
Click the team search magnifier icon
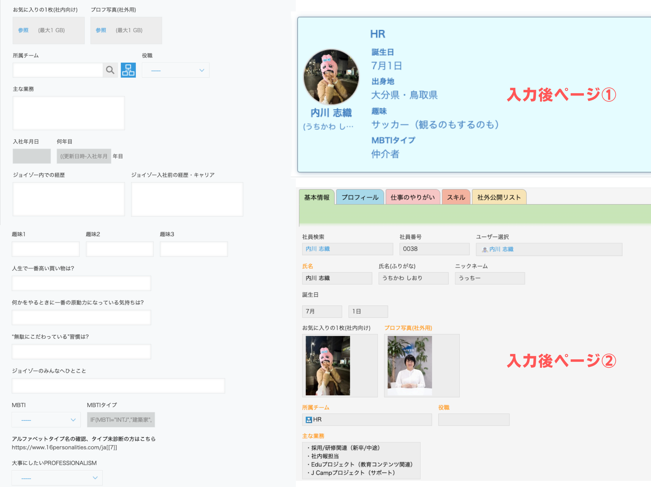tap(110, 70)
